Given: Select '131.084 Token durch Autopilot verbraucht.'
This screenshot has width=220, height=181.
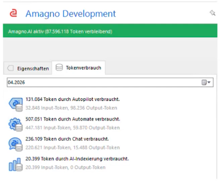Looking at the screenshot, I should click(x=73, y=99).
